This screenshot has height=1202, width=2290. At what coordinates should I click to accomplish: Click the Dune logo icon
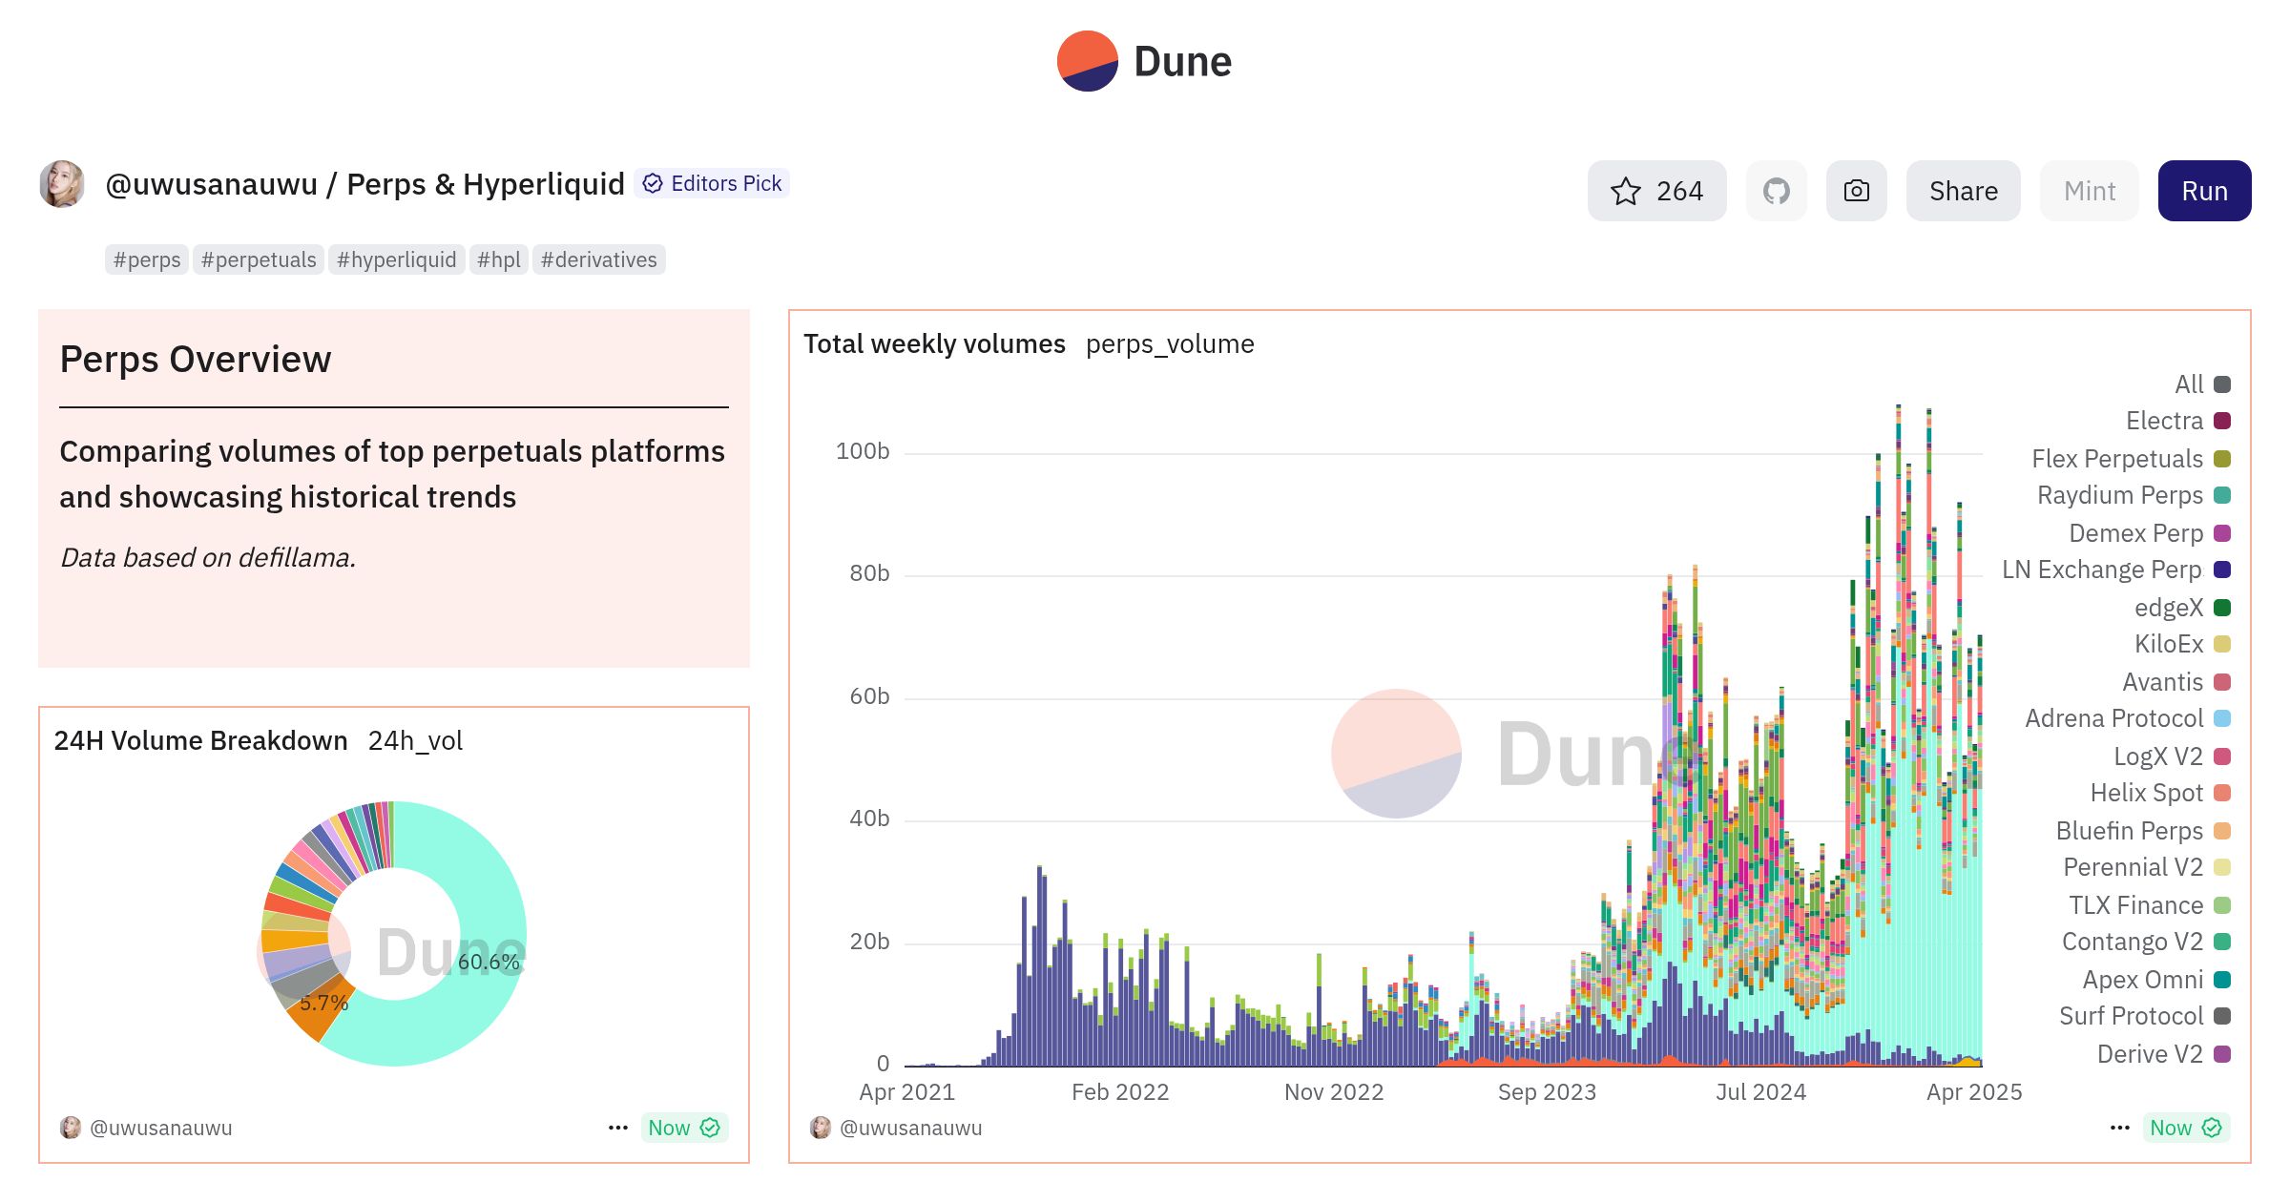tap(1088, 61)
